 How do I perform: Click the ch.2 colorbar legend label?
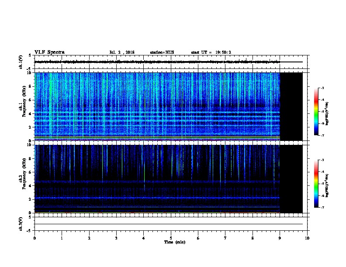tap(327, 186)
